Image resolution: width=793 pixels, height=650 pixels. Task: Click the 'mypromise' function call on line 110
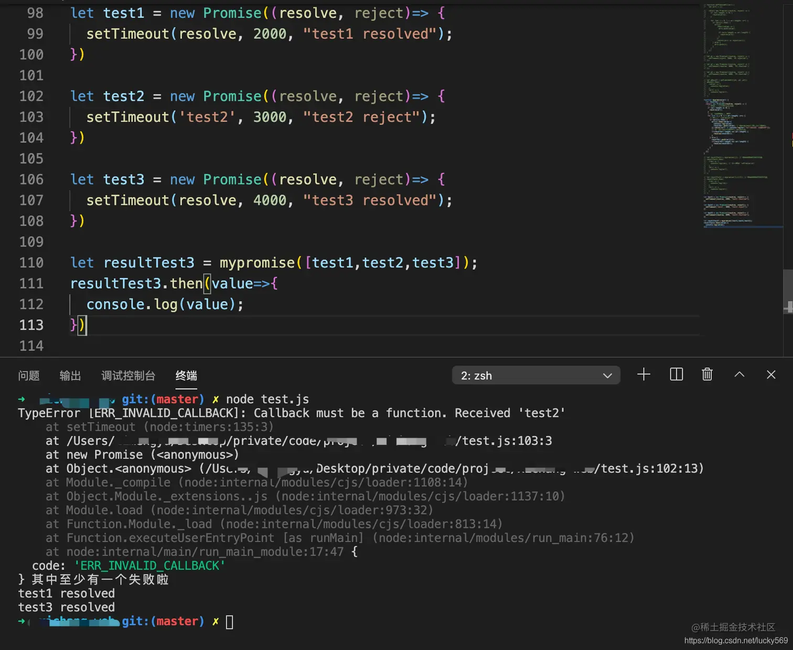click(258, 263)
